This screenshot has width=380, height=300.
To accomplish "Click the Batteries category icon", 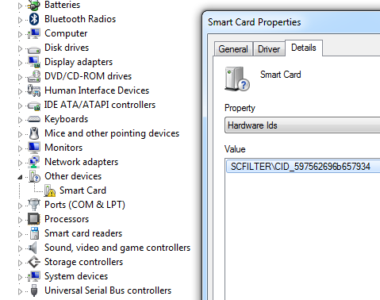I will pyautogui.click(x=34, y=5).
